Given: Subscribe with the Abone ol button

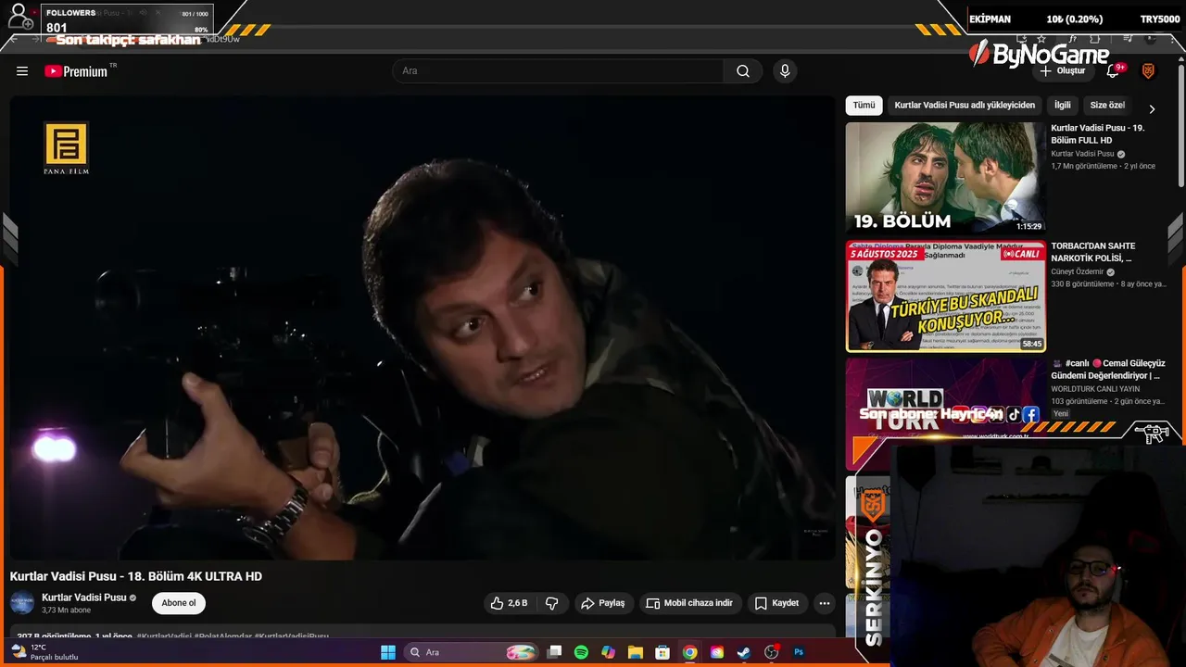Looking at the screenshot, I should click(x=179, y=603).
